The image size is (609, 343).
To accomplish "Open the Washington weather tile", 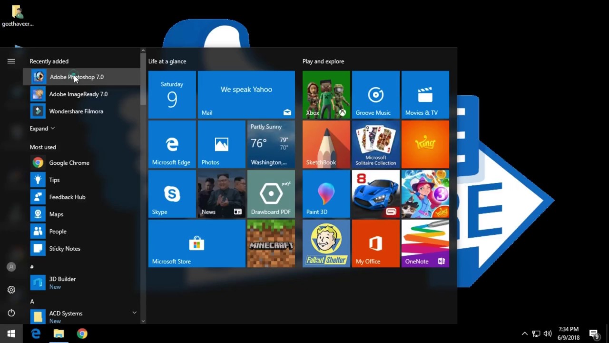I will click(271, 144).
